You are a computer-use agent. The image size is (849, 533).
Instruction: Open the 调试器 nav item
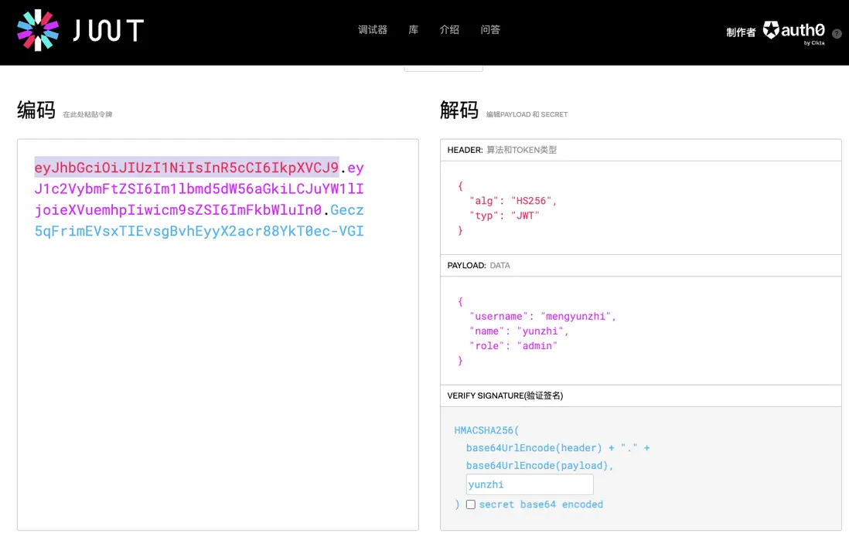tap(373, 30)
